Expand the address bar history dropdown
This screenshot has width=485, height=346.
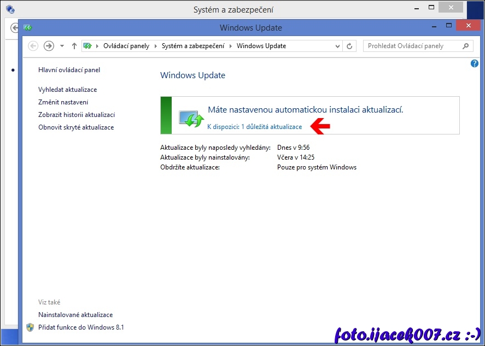(338, 46)
